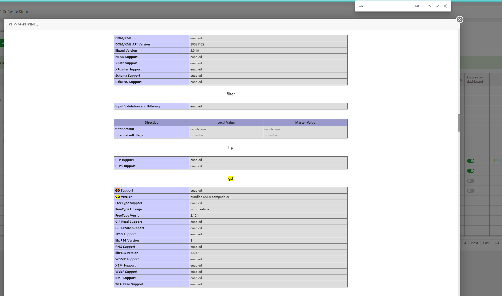Close the find-in-page search bar
This screenshot has height=296, width=502.
pos(445,6)
